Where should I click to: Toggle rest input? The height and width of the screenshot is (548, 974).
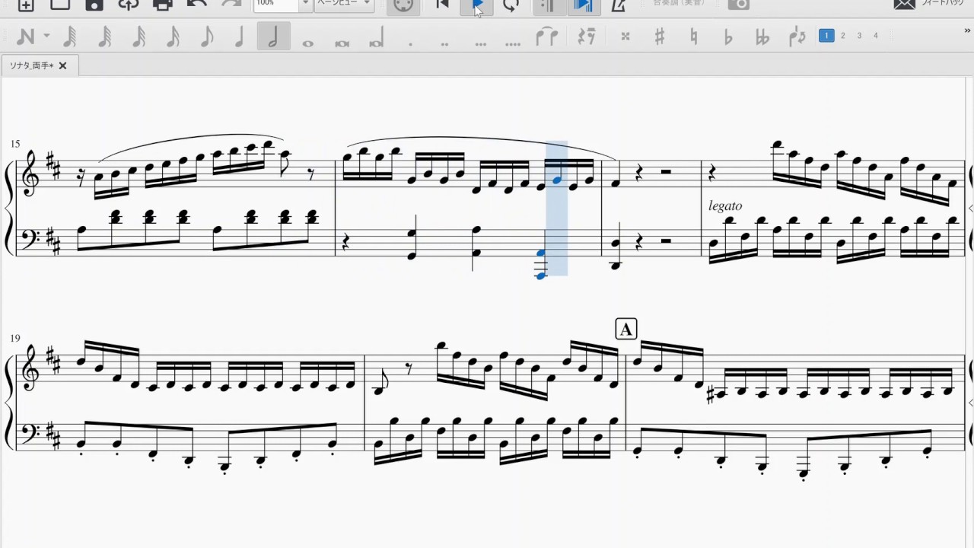(586, 37)
